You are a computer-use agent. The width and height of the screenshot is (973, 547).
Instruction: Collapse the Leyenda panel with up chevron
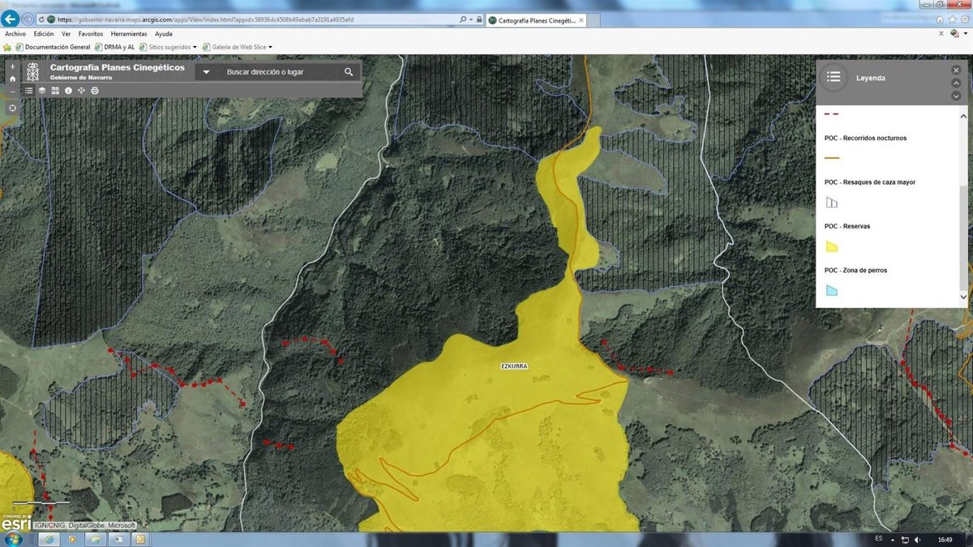[x=956, y=83]
